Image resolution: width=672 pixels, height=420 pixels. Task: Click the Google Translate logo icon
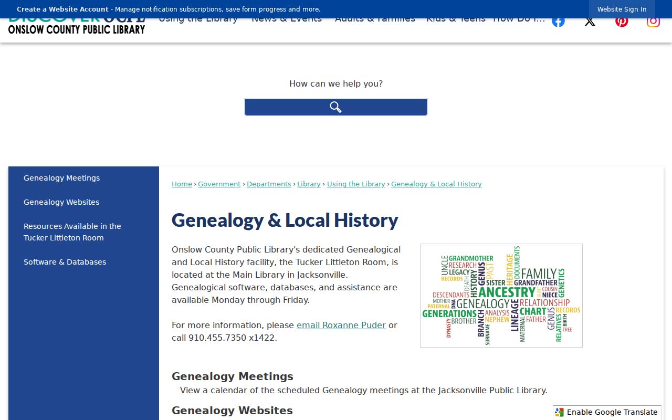point(560,413)
